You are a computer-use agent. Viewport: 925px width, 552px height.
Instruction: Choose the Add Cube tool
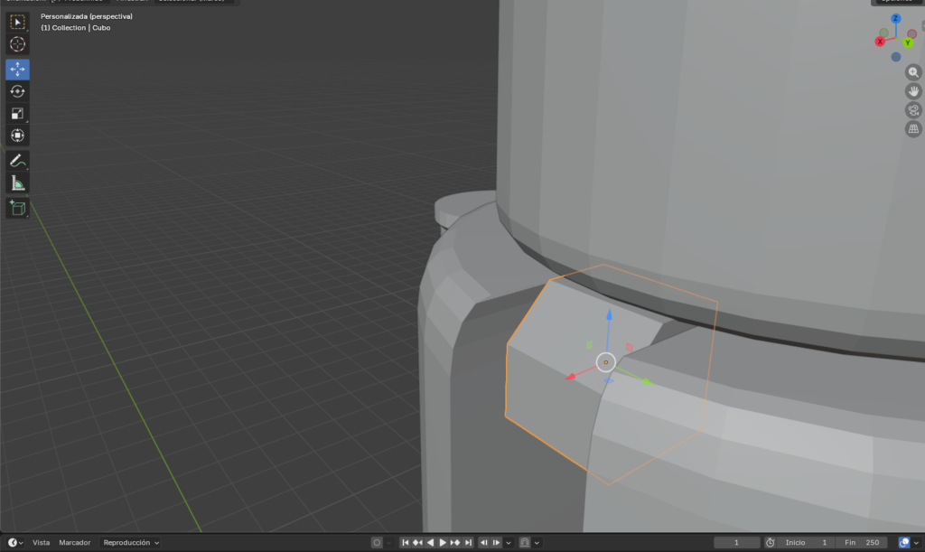pyautogui.click(x=17, y=209)
